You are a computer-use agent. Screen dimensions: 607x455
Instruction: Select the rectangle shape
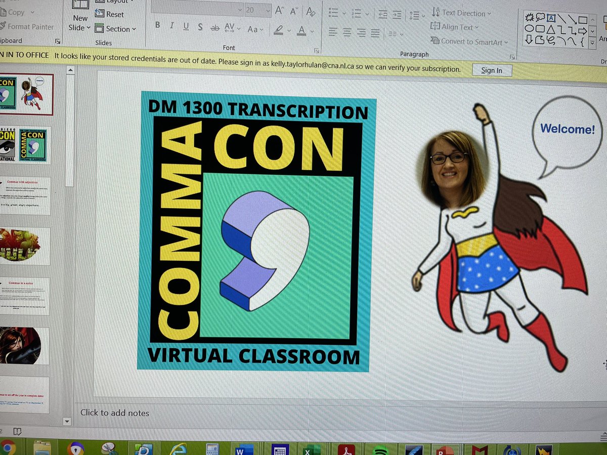583,20
